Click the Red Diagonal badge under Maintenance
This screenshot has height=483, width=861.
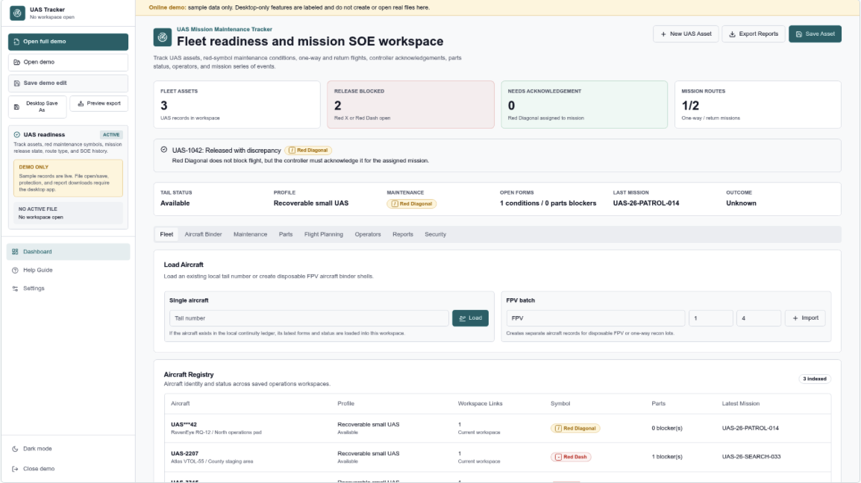pyautogui.click(x=411, y=203)
